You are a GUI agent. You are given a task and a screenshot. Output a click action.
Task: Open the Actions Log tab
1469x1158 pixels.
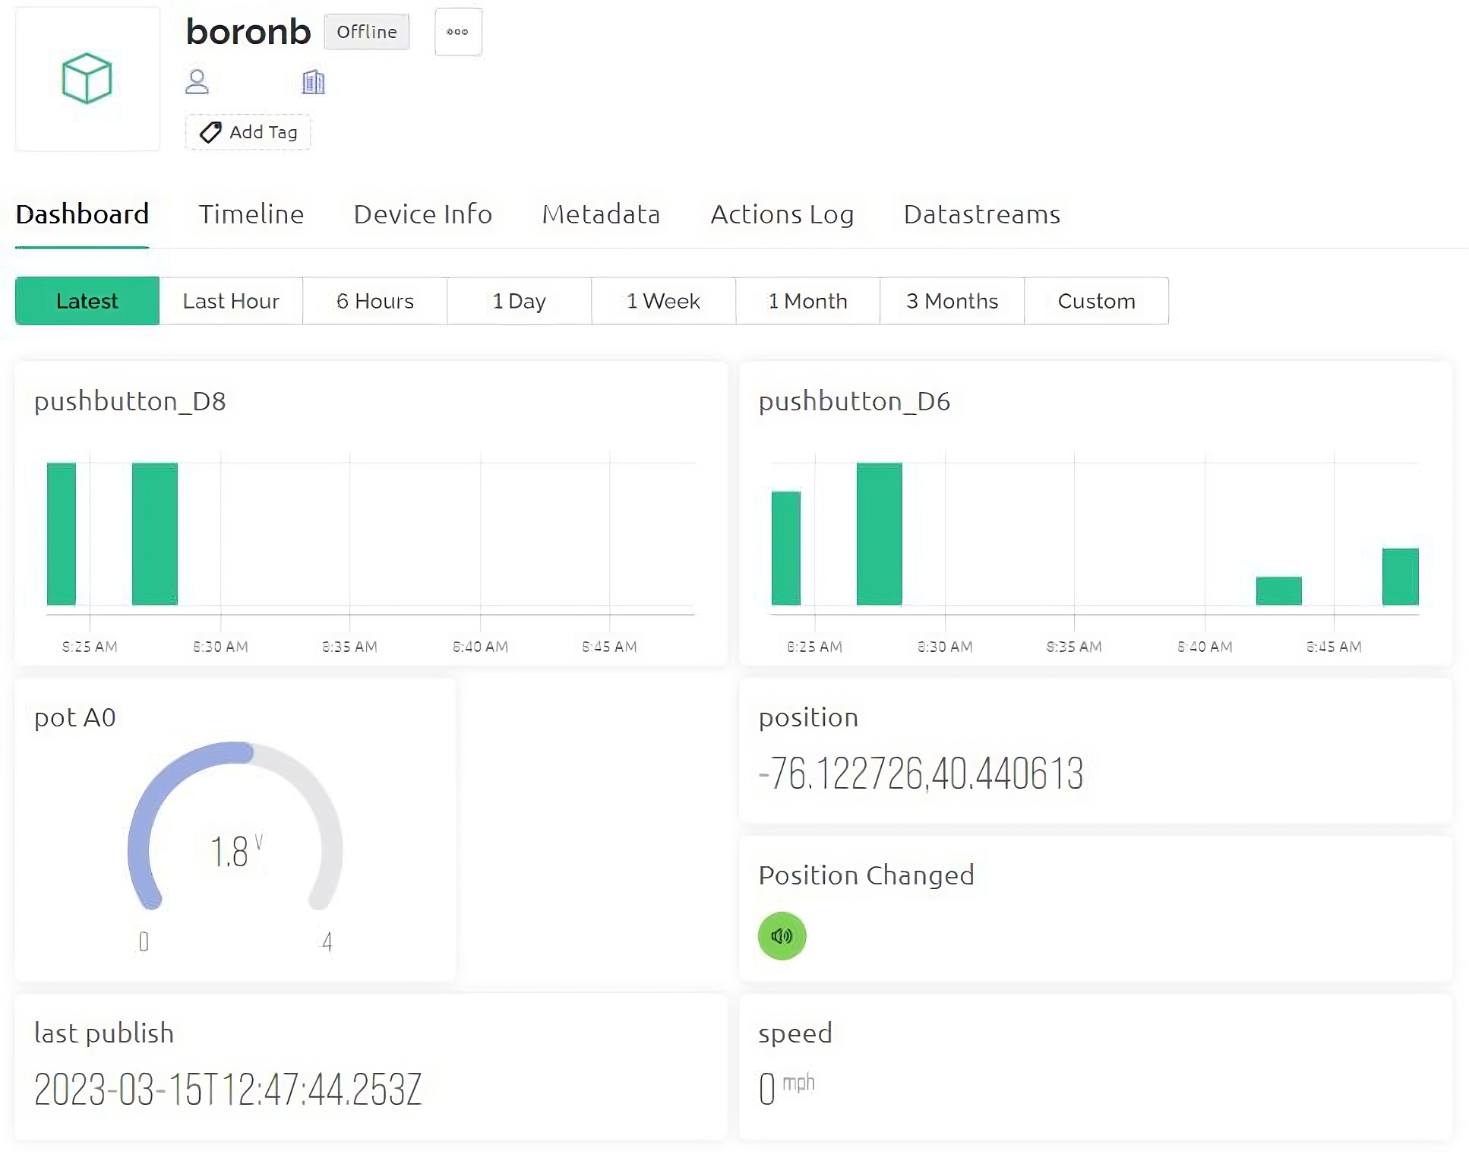tap(782, 214)
